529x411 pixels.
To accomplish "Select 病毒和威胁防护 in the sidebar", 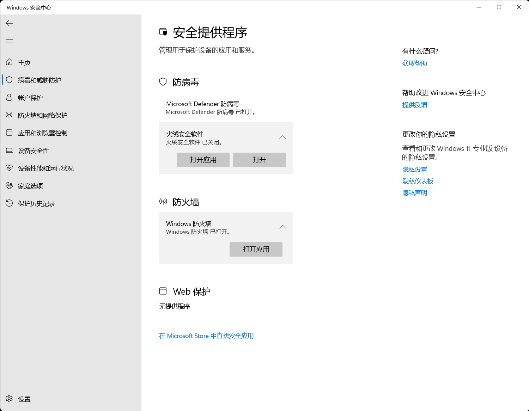I will [x=71, y=80].
